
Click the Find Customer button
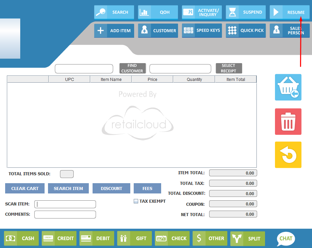coord(133,68)
